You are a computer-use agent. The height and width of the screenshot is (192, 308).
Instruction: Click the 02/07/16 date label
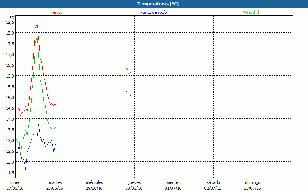(213, 188)
